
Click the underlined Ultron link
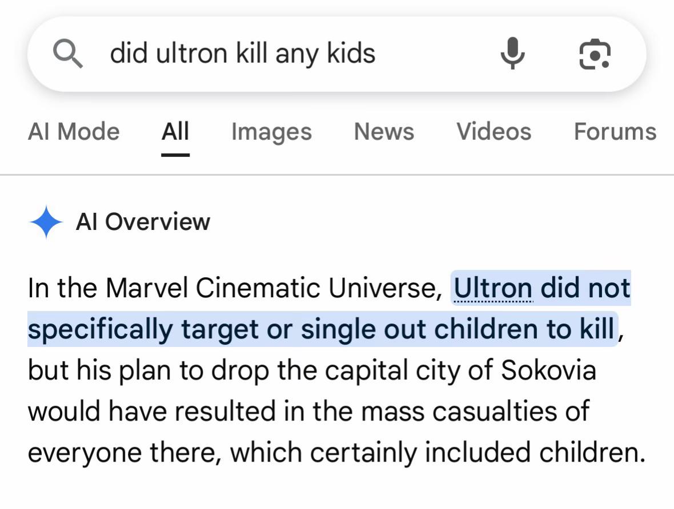(x=494, y=288)
